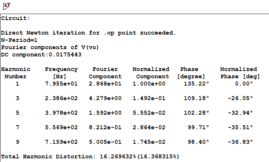Click the Normalized Component column header
Image resolution: width=269 pixels, height=162 pixels.
[151, 73]
